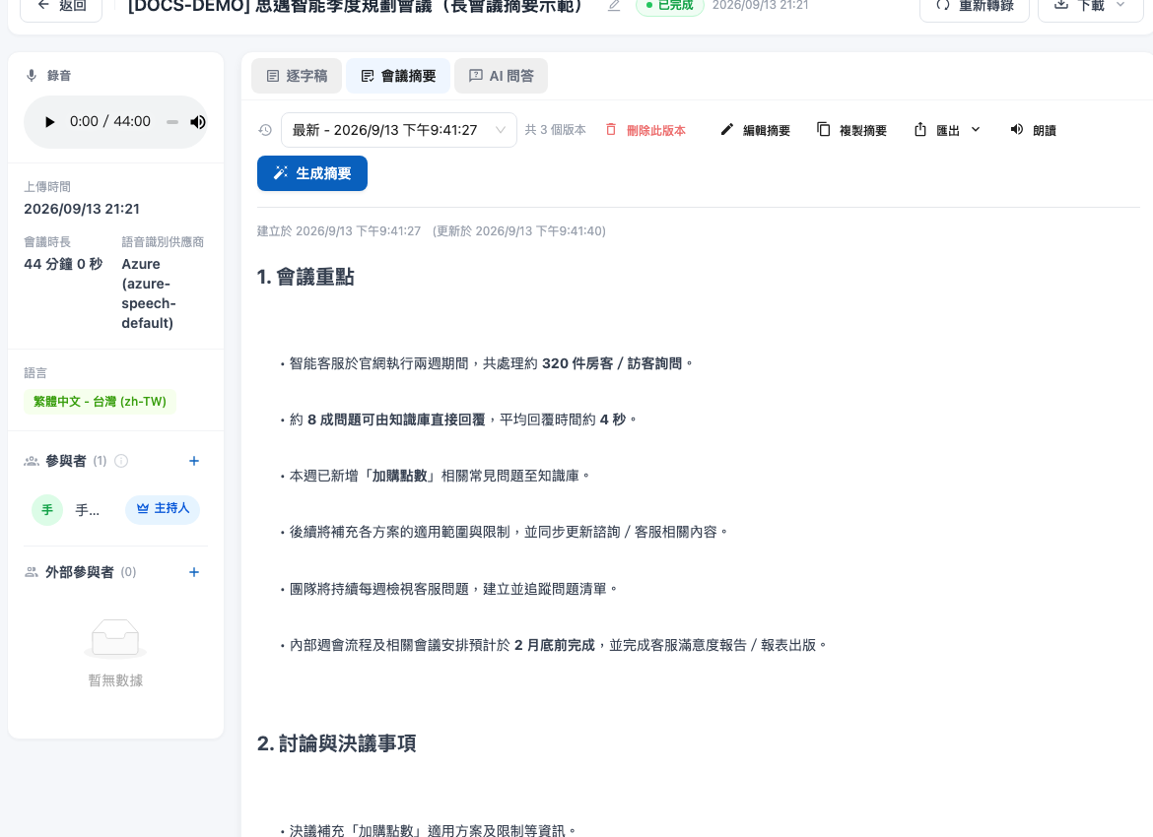
Task: Play the audio recording
Action: coord(49,122)
